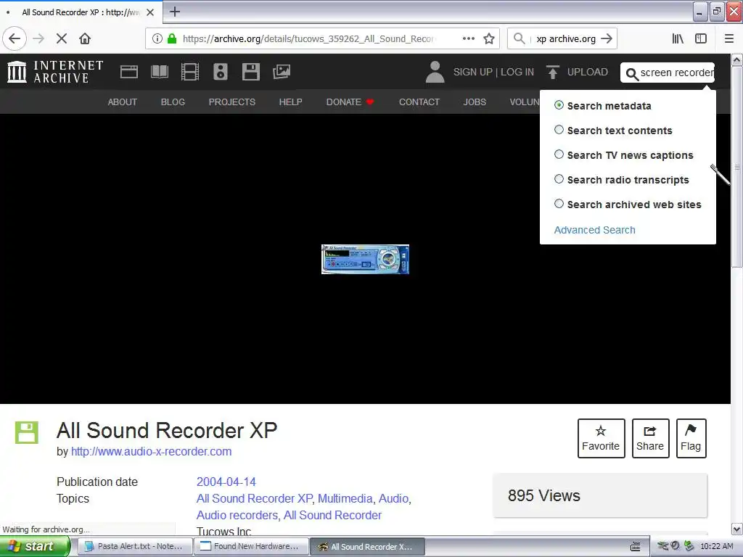Click the Internet Archive logo
This screenshot has height=557, width=743.
tap(55, 72)
